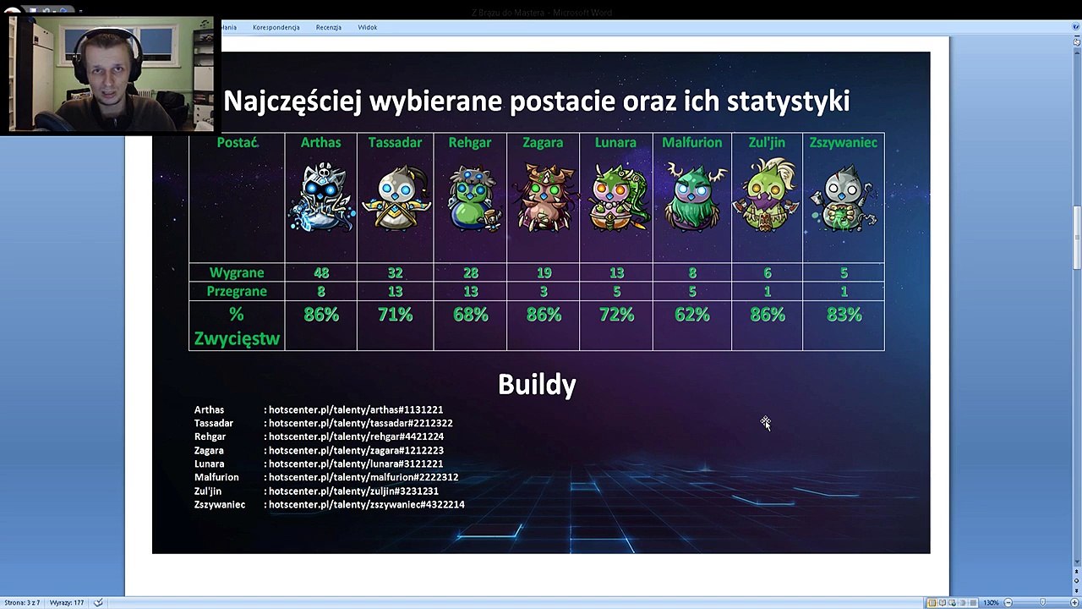Open the Korespondencja ribbon tab
Viewport: 1082px width, 609px height.
[x=276, y=27]
